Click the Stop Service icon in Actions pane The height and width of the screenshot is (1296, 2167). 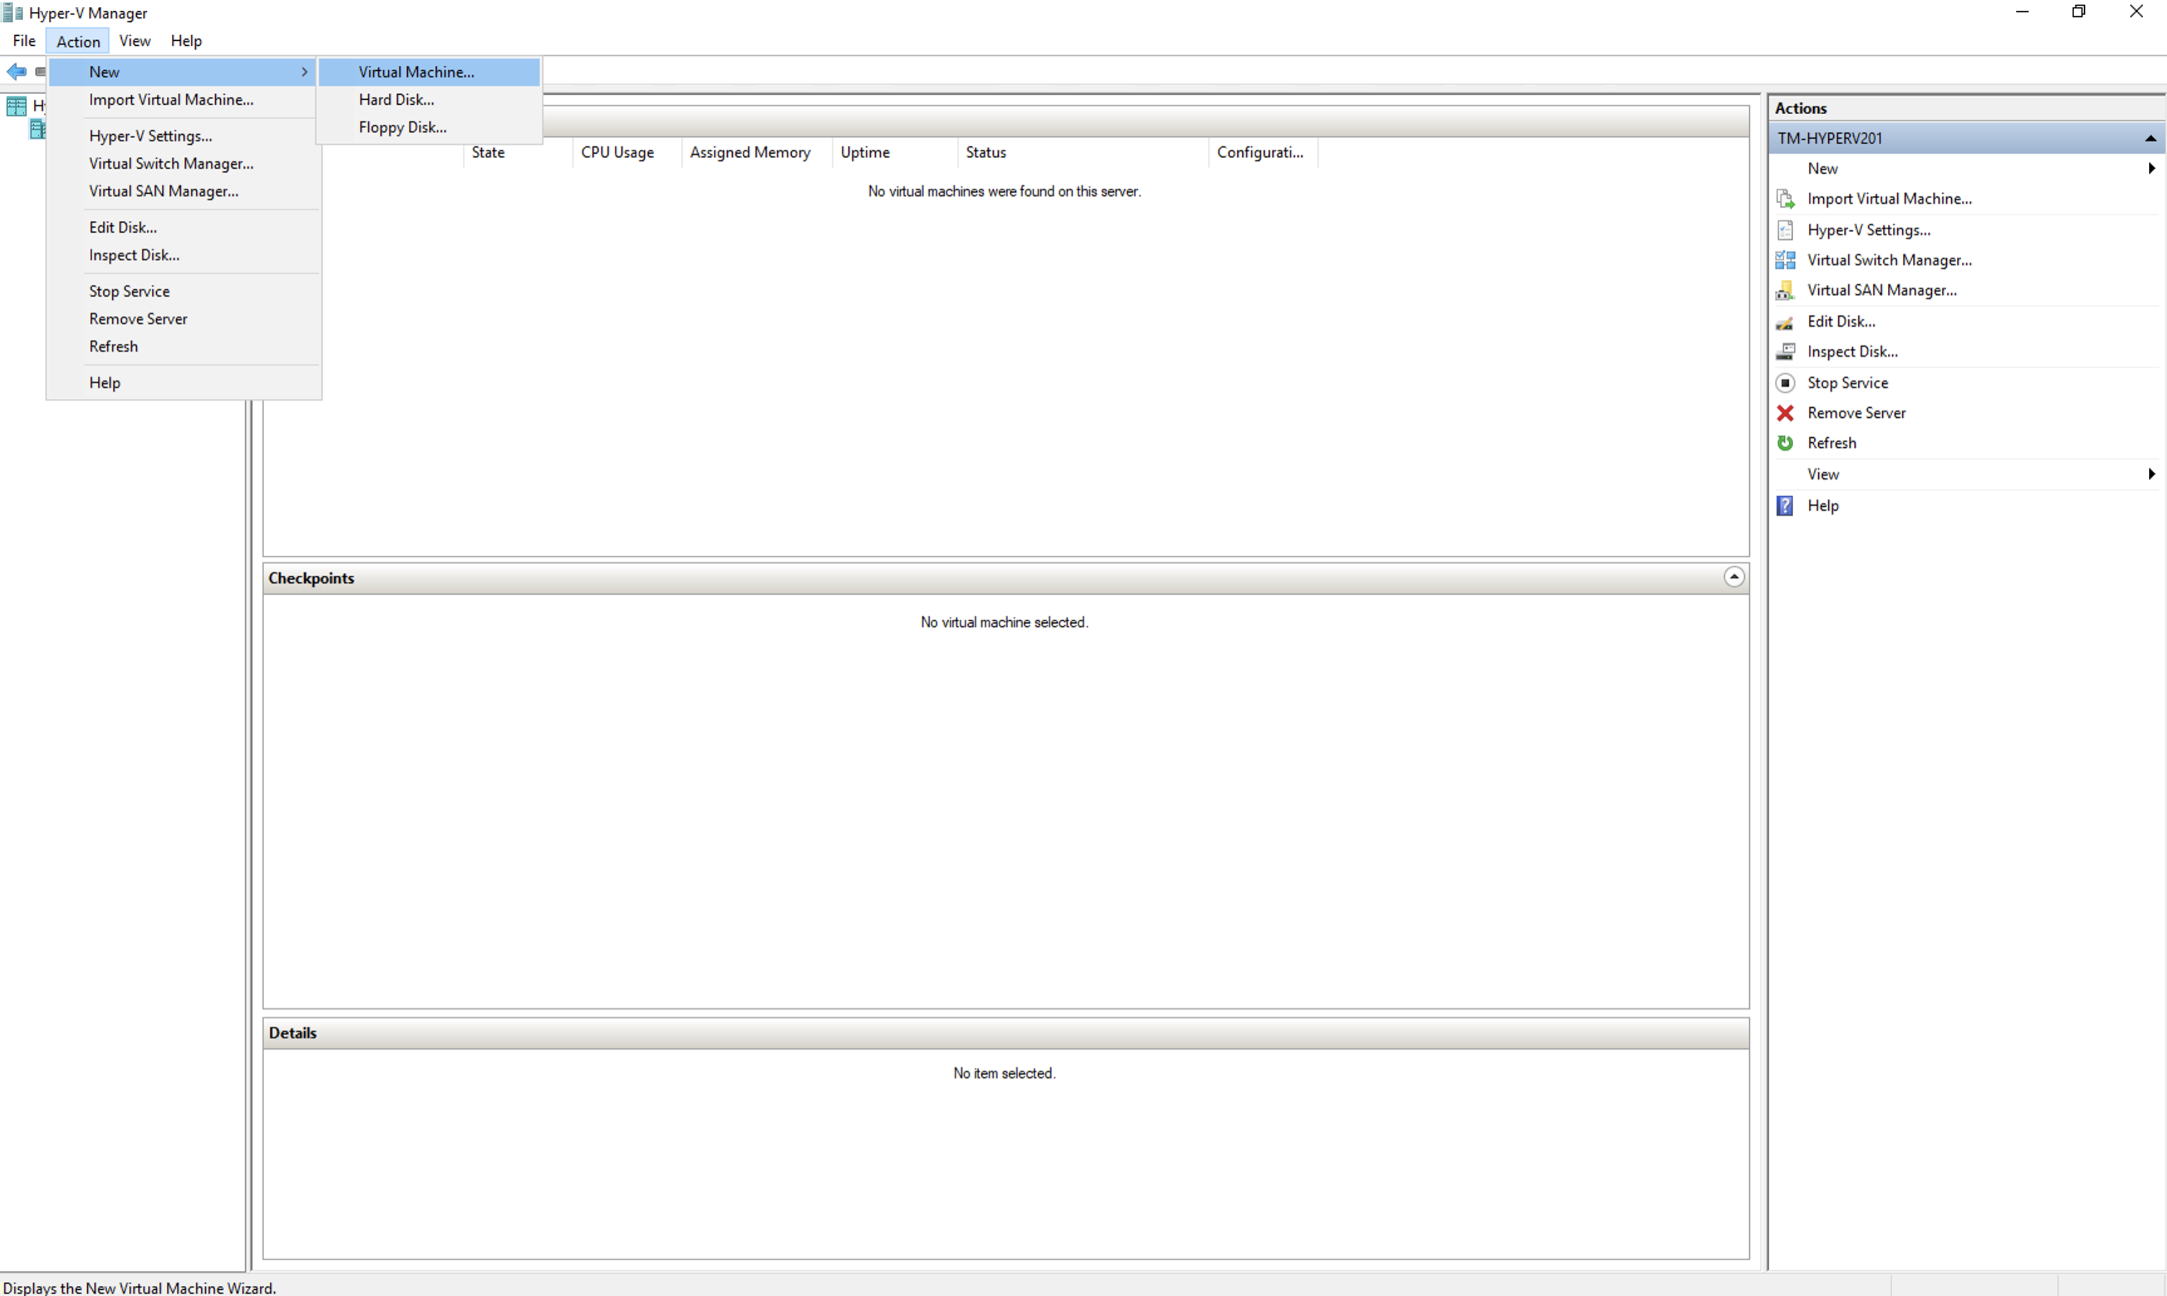coord(1786,383)
